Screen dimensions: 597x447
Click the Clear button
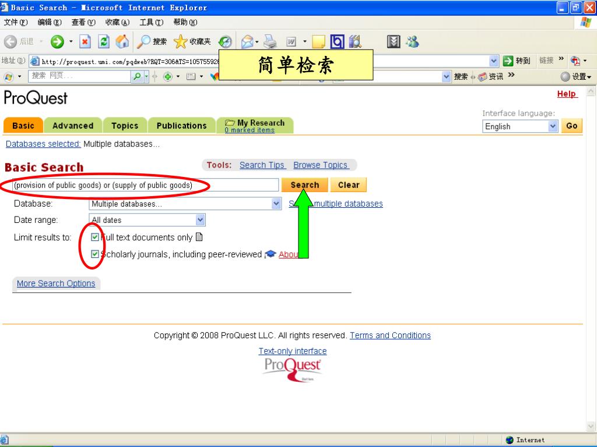click(x=349, y=185)
